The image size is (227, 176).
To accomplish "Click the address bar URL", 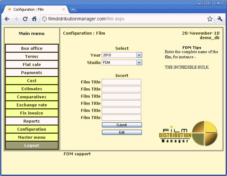I will coord(123,19).
